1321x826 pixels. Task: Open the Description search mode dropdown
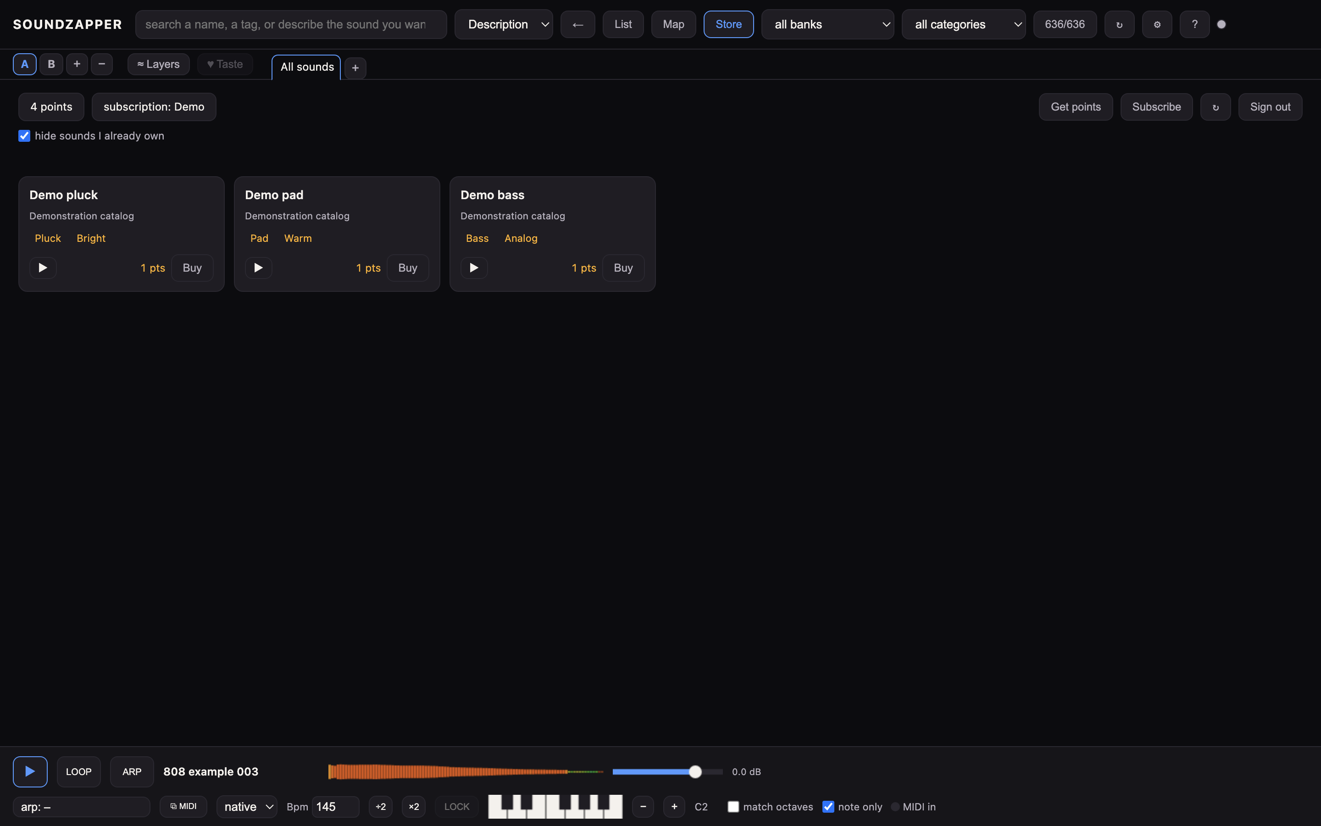click(503, 25)
